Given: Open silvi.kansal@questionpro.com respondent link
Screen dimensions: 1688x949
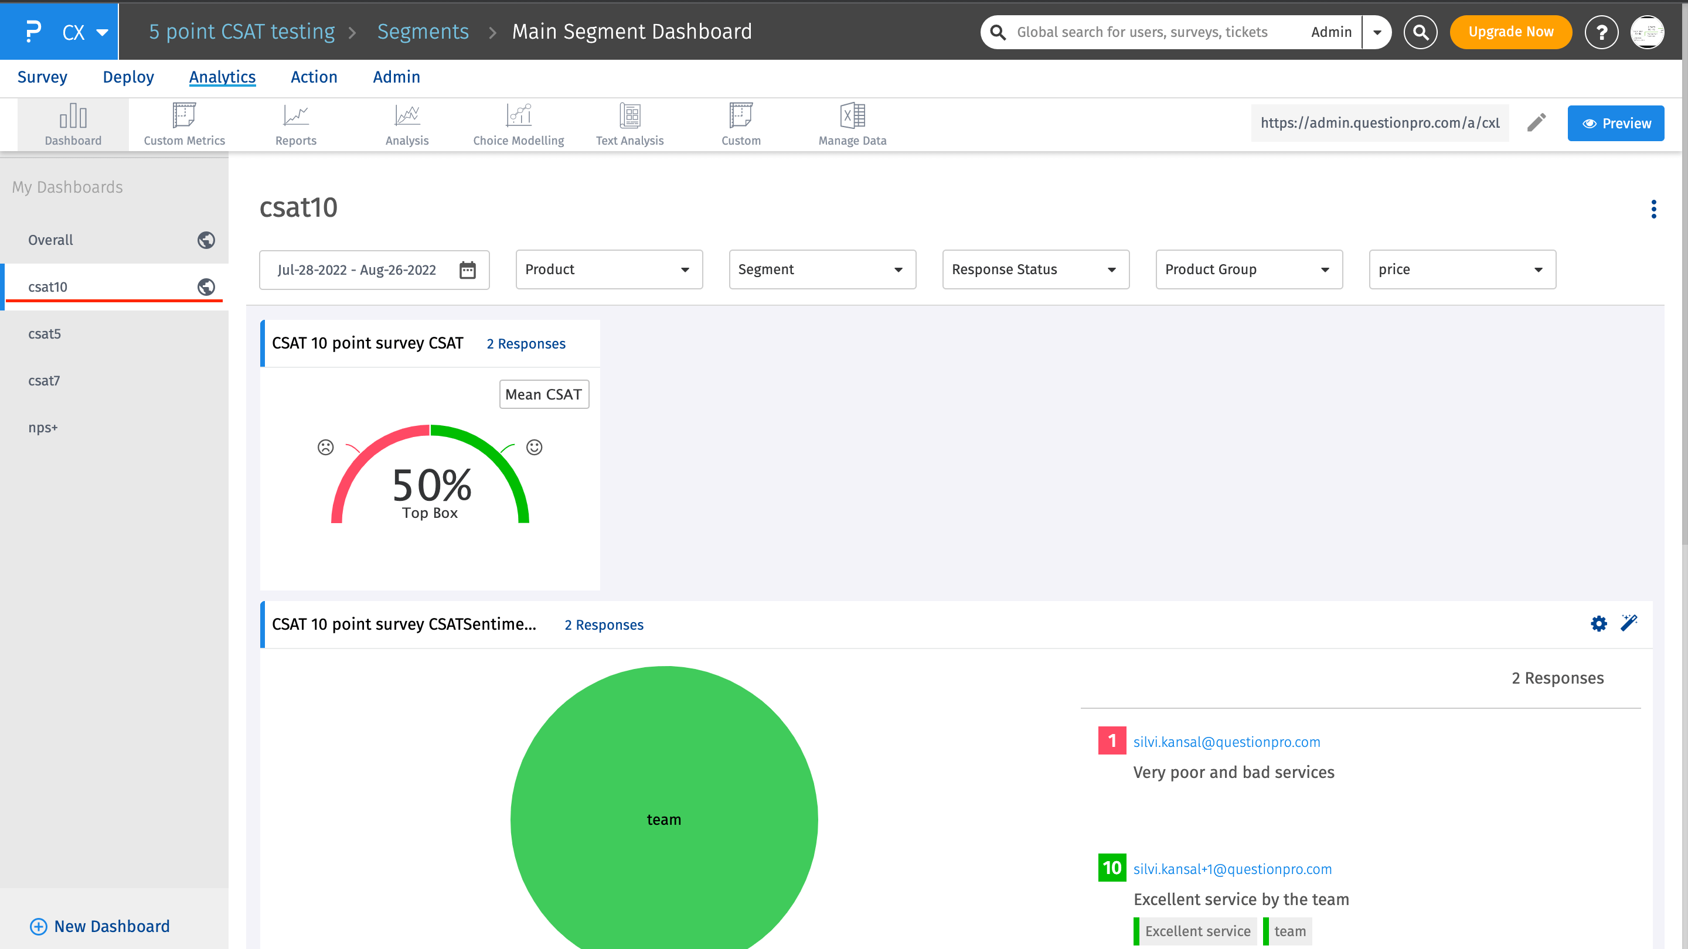Looking at the screenshot, I should (1226, 742).
